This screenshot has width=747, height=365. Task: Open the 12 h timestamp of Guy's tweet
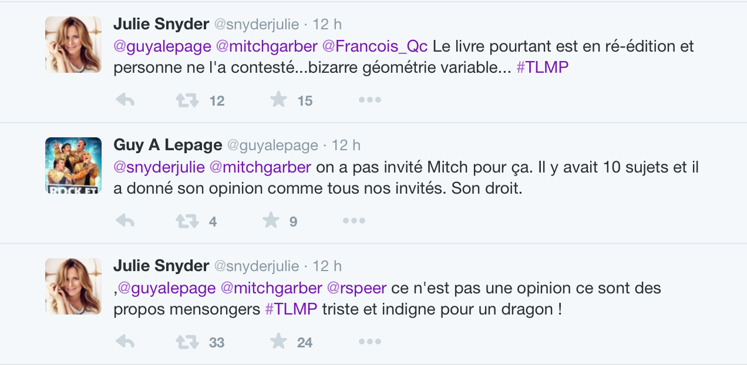pyautogui.click(x=346, y=145)
